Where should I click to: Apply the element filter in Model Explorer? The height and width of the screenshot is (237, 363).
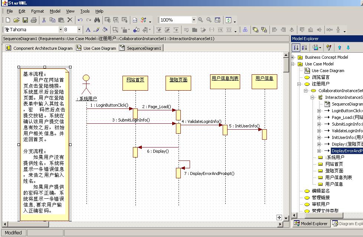click(329, 48)
